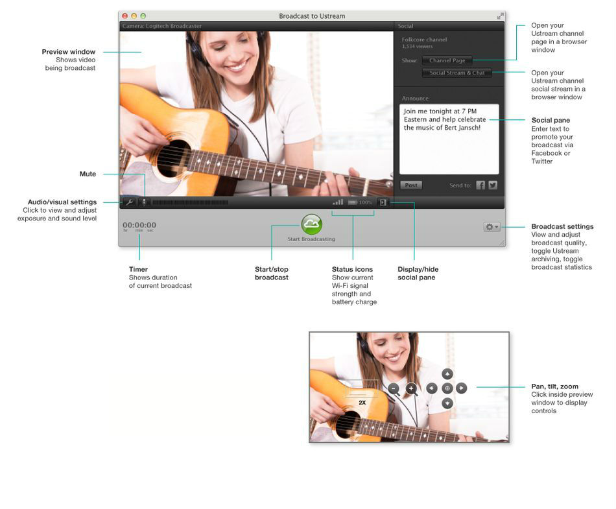Pan camera right arrow control
616x509 pixels.
point(461,388)
